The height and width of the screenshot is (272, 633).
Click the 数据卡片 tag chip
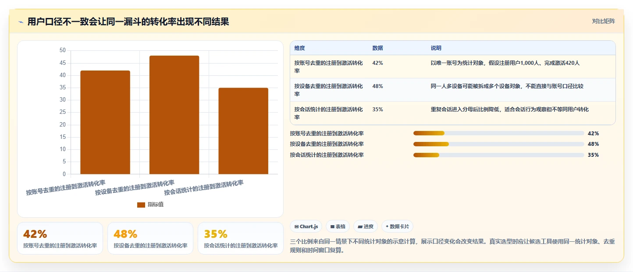pos(397,226)
